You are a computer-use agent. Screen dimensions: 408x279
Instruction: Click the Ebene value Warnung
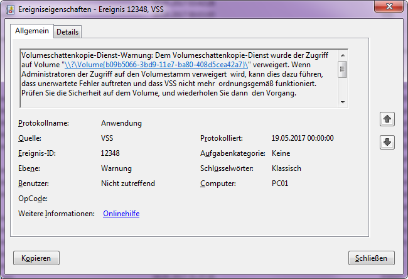tap(116, 168)
